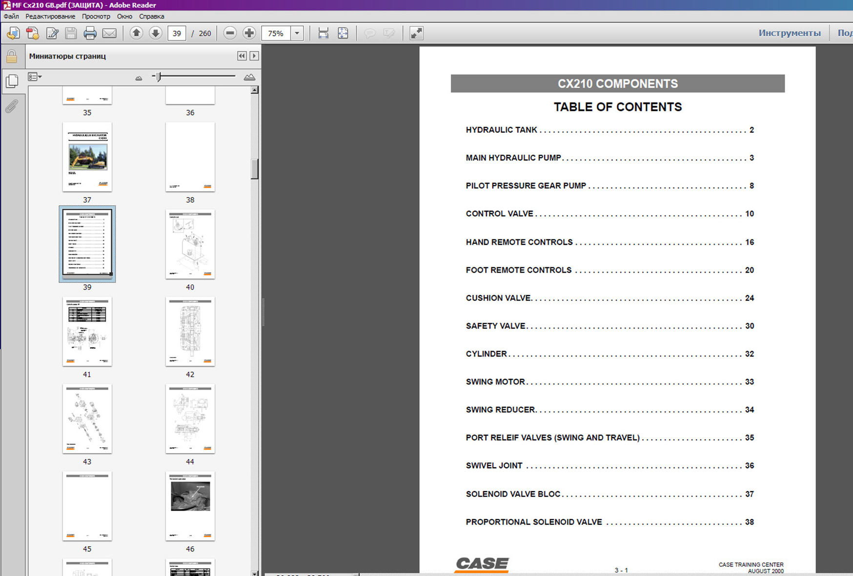Click the send by email envelope icon

pos(109,33)
